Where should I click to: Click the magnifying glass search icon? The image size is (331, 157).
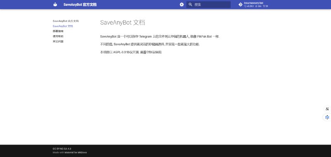(190, 5)
